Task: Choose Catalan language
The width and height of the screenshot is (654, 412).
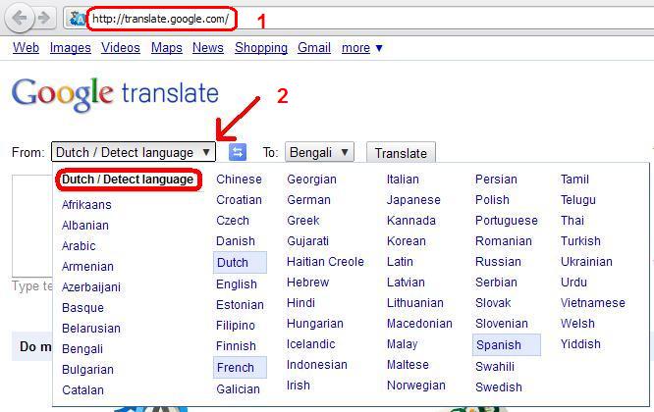Action: click(82, 390)
